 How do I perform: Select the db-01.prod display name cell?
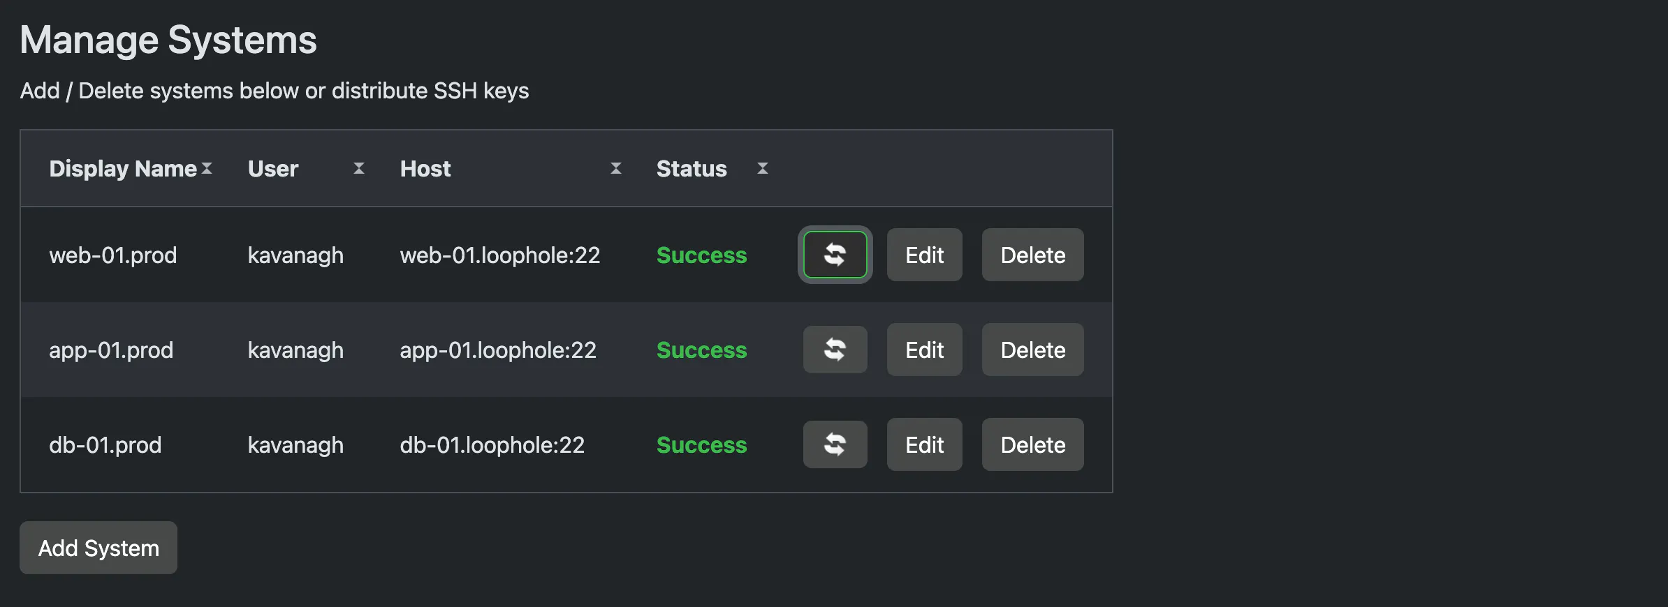coord(105,445)
